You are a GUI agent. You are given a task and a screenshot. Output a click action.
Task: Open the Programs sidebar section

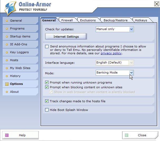[20, 28]
